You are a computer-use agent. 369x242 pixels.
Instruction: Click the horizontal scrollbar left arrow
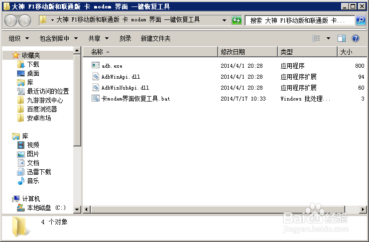86,209
